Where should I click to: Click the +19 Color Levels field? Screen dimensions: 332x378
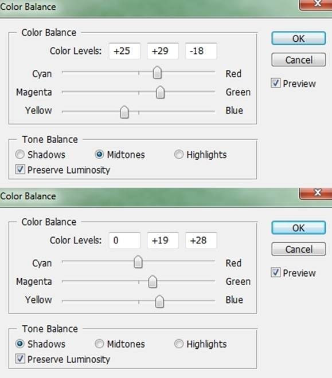point(163,241)
